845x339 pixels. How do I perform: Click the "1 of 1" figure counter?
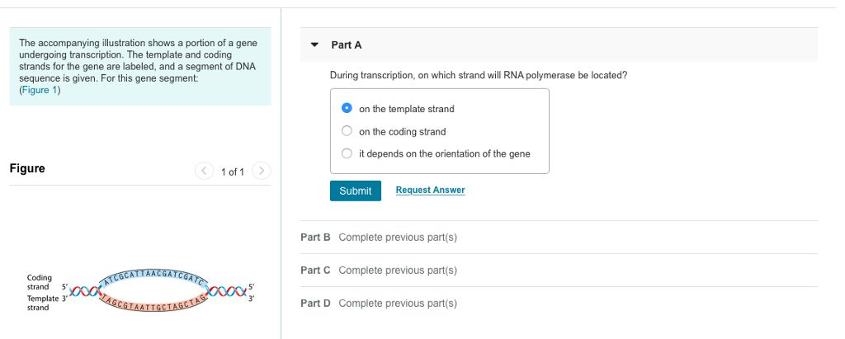pyautogui.click(x=233, y=172)
